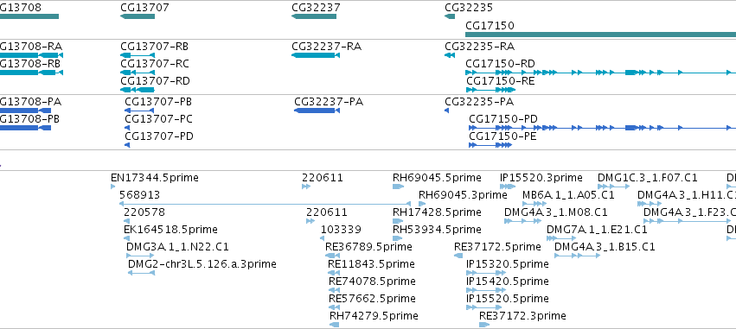Click the RE37172.3prime label
This screenshot has height=329, width=736.
point(522,316)
